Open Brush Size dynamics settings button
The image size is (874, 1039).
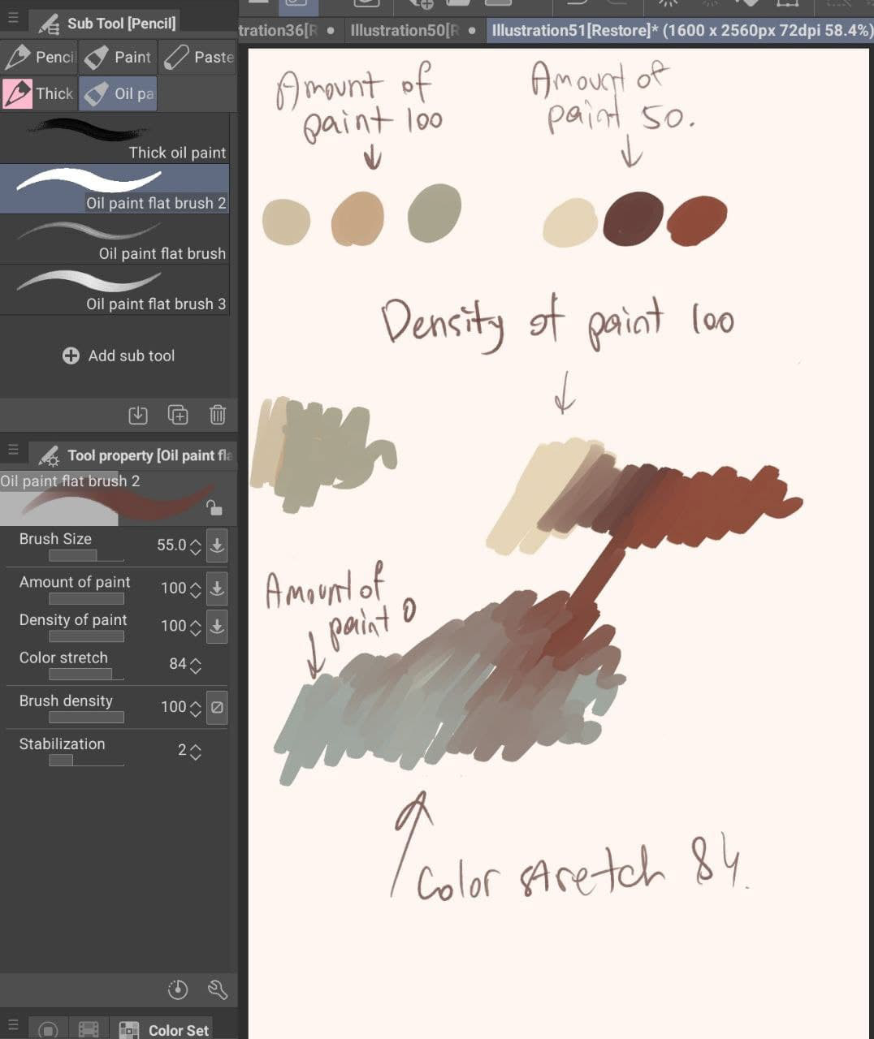coord(217,545)
